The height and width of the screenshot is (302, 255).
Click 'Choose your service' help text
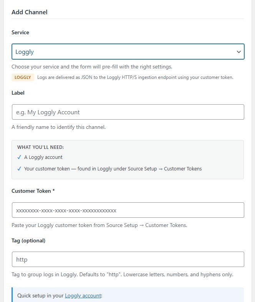tap(92, 67)
